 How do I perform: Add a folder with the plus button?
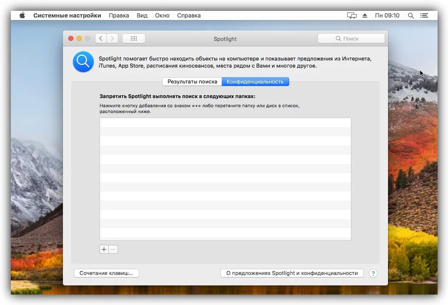(104, 249)
